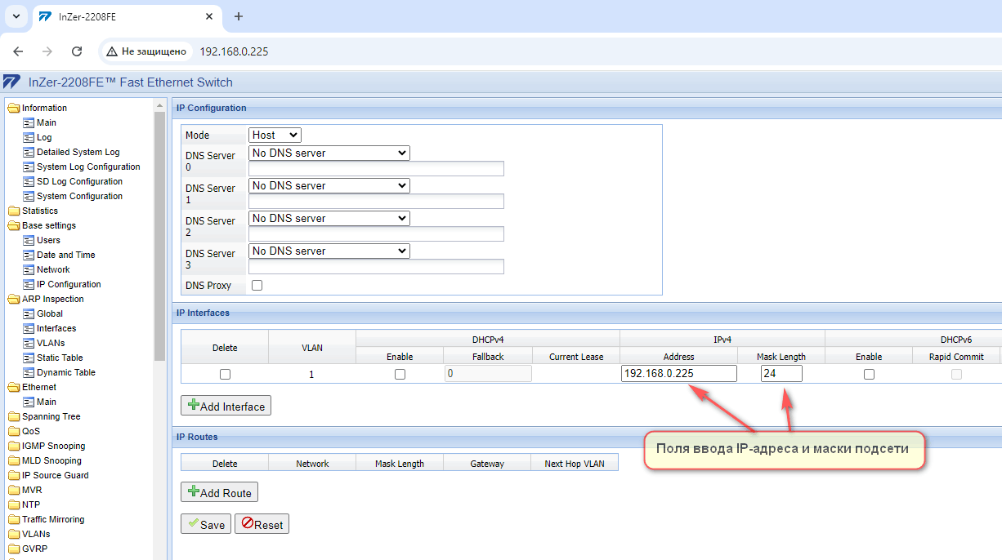
Task: Click the Static Table page icon
Action: tap(29, 358)
